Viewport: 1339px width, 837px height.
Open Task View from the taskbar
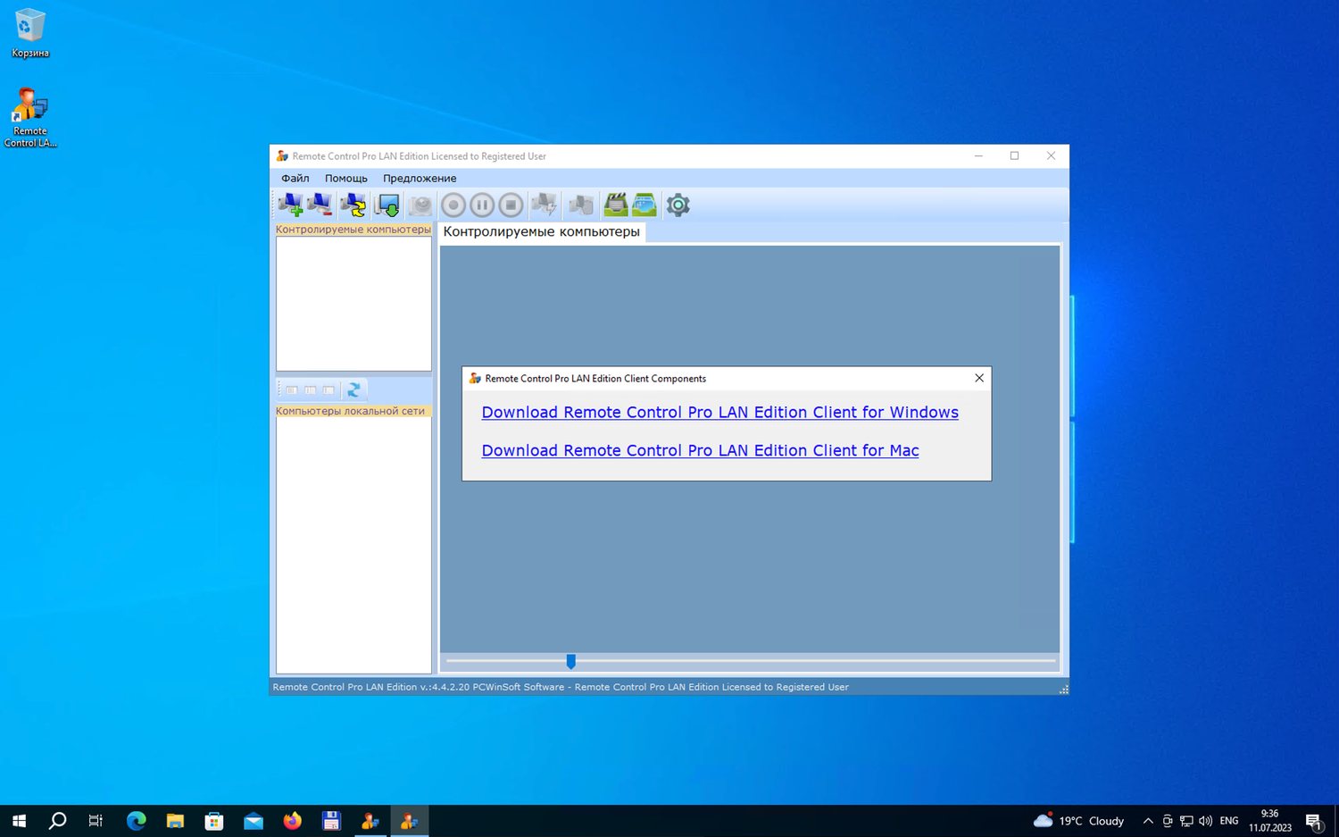point(96,821)
